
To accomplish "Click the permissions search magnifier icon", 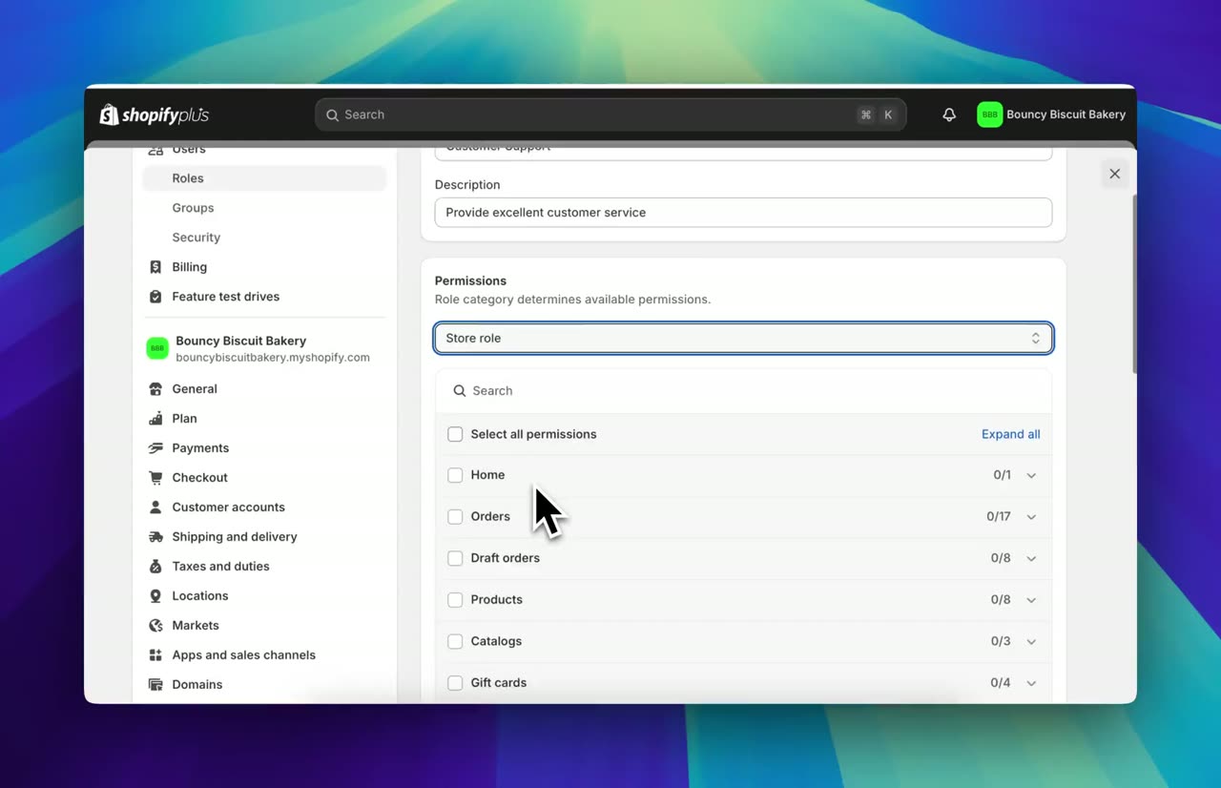I will coord(460,391).
